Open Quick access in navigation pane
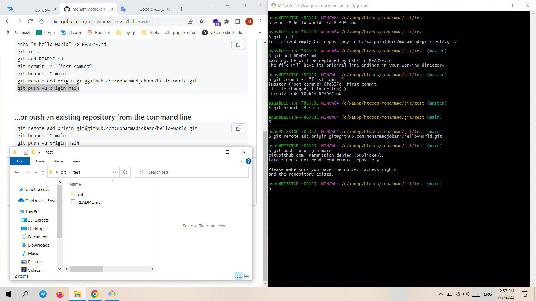 [34, 190]
